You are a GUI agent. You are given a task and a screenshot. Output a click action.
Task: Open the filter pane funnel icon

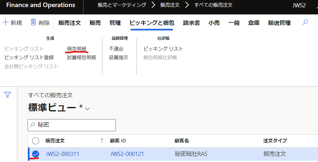[x=7, y=95]
